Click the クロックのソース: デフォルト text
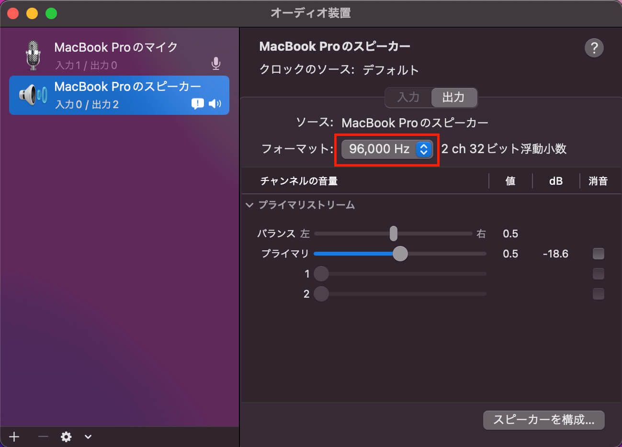622x447 pixels. point(339,70)
